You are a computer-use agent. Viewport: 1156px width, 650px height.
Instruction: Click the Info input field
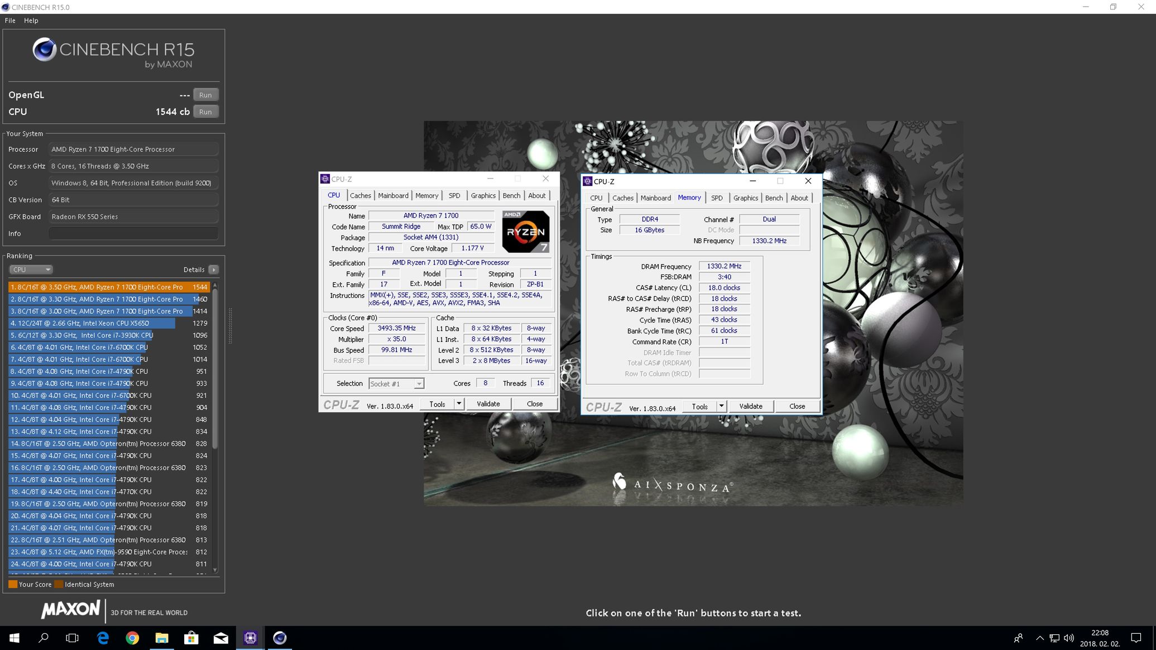pyautogui.click(x=133, y=233)
